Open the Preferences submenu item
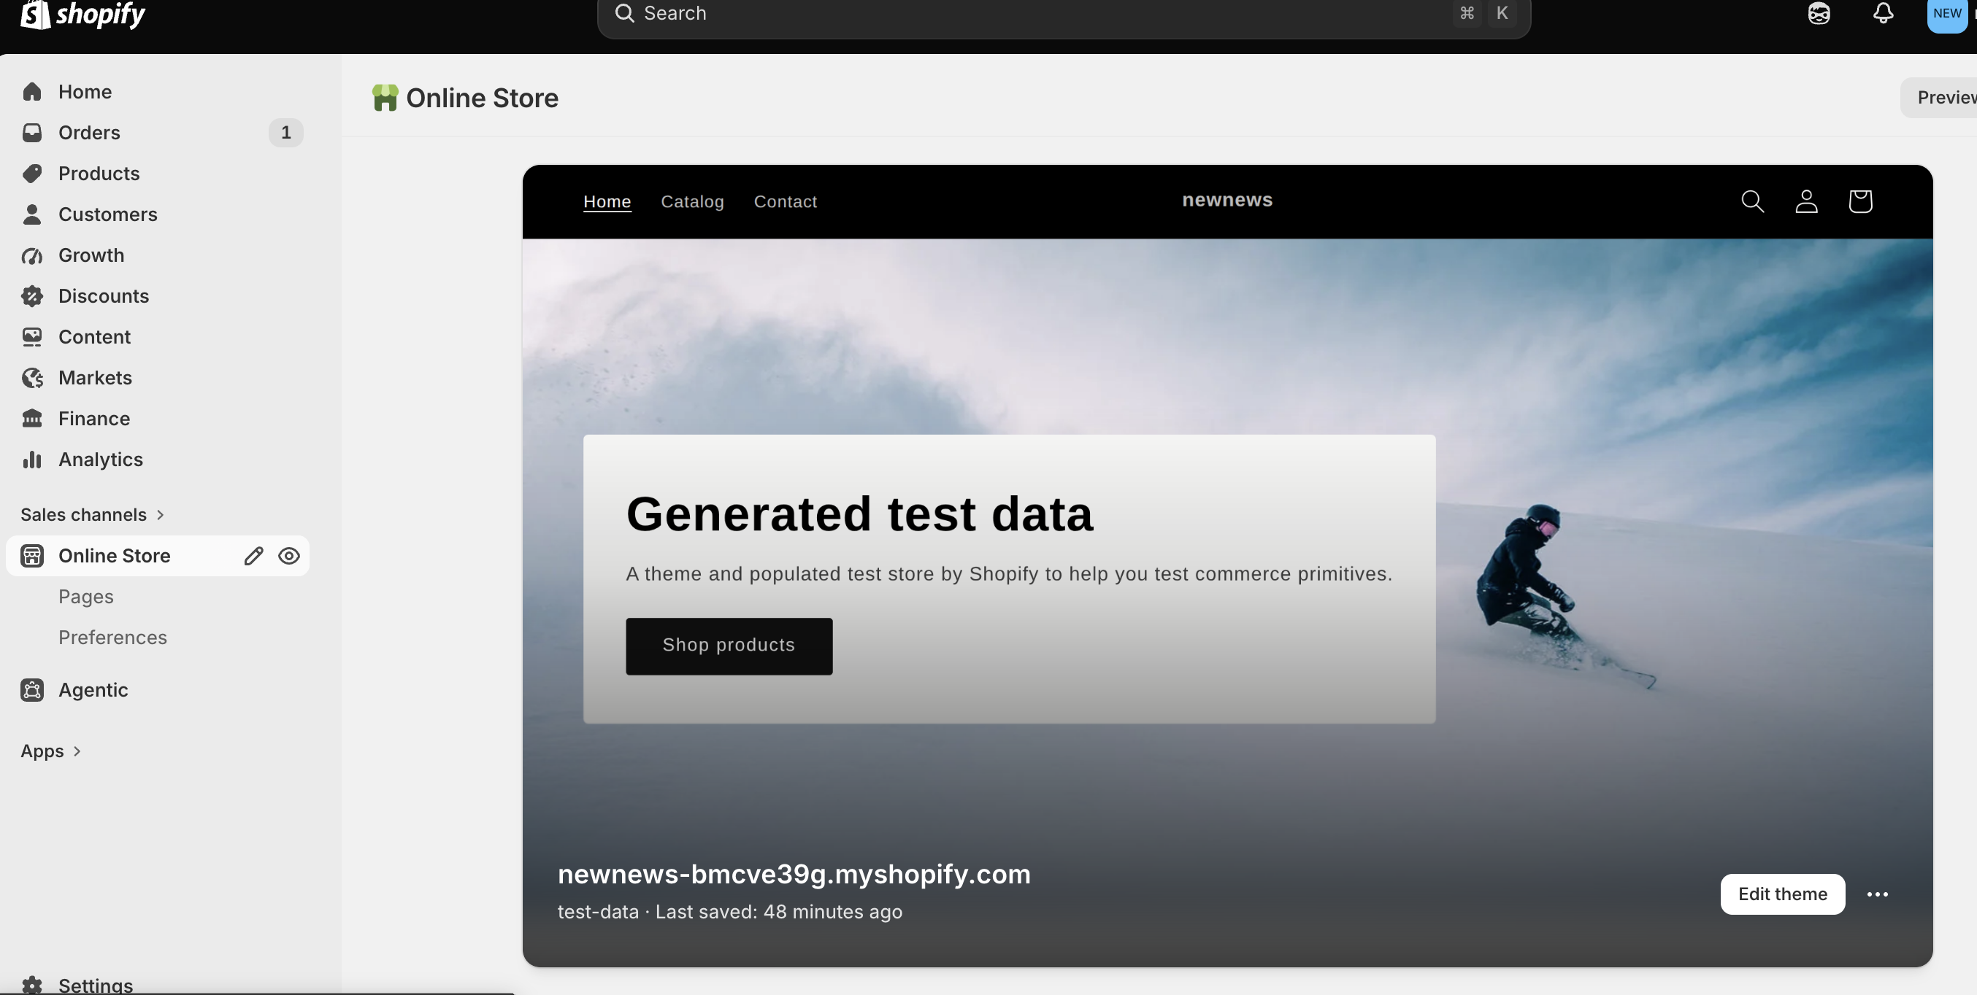 tap(113, 637)
